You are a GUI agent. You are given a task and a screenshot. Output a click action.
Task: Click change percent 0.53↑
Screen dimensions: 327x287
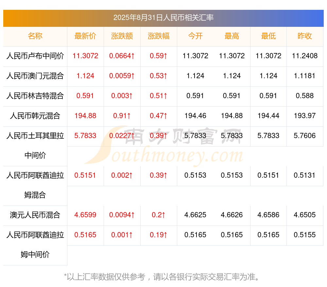click(x=159, y=76)
